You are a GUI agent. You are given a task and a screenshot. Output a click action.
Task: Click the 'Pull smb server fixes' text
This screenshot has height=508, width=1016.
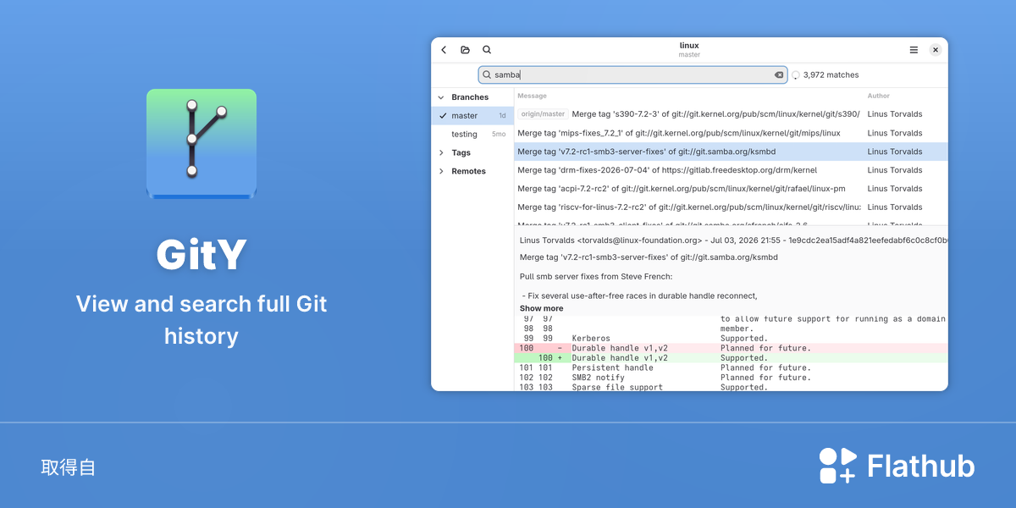596,276
